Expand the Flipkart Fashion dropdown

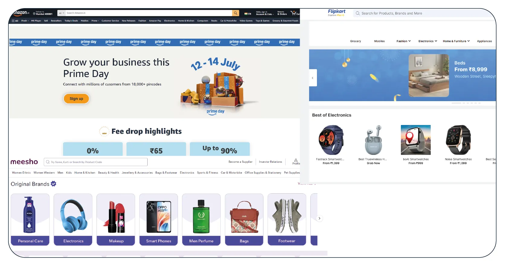coord(404,41)
